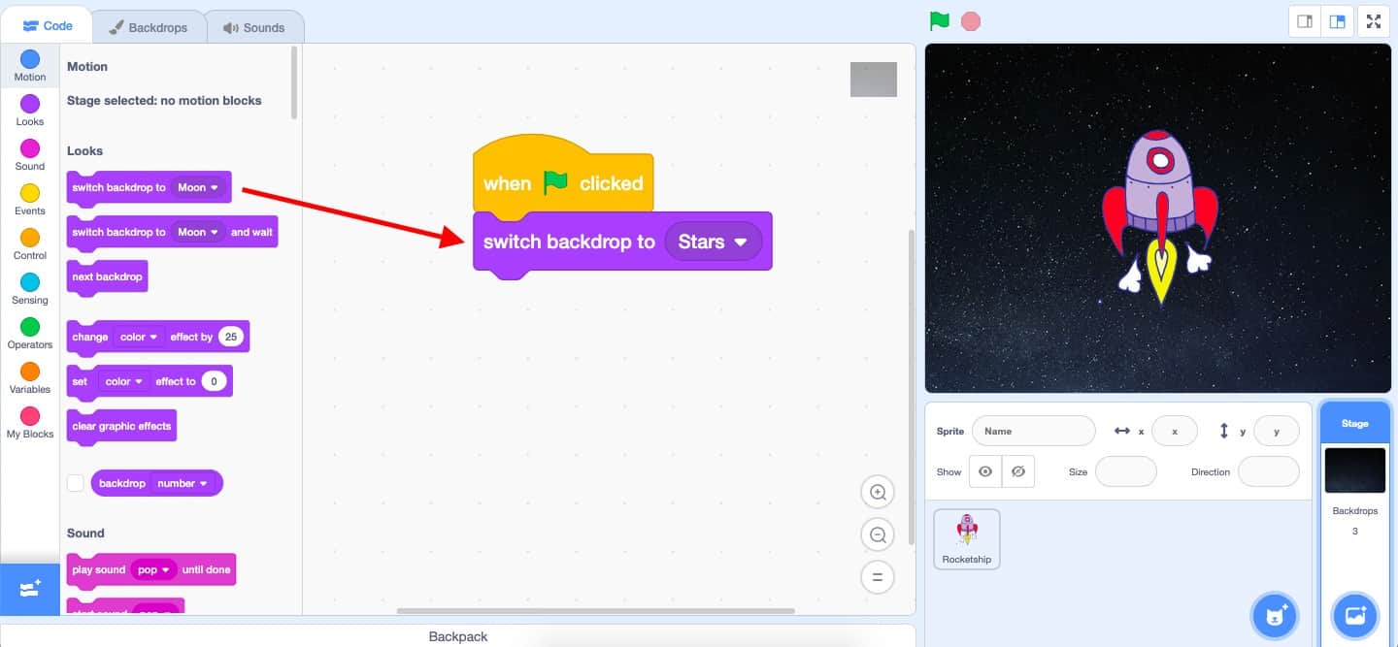Enable the backdrop number checkbox
The image size is (1398, 647).
point(76,483)
